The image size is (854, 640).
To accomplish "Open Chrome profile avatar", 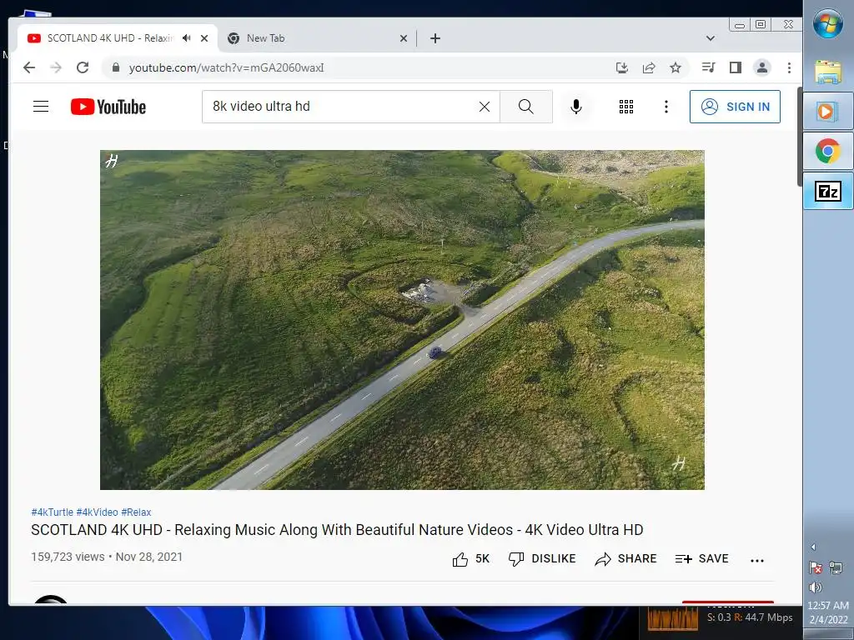I will tap(762, 67).
